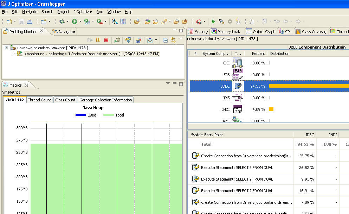Toggle Link with Viewer arrows icon
The image size is (349, 214).
173,40
